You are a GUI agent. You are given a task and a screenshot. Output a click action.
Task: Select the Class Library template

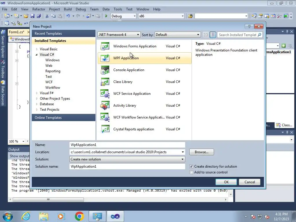[145, 82]
